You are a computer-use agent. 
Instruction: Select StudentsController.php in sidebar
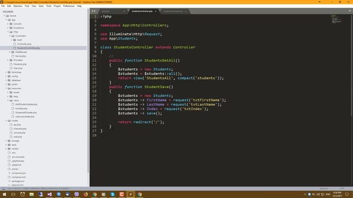[x=28, y=48]
